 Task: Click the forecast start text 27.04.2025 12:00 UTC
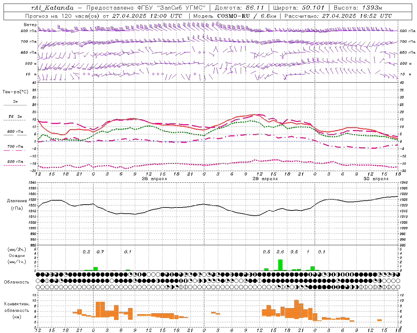[147, 16]
